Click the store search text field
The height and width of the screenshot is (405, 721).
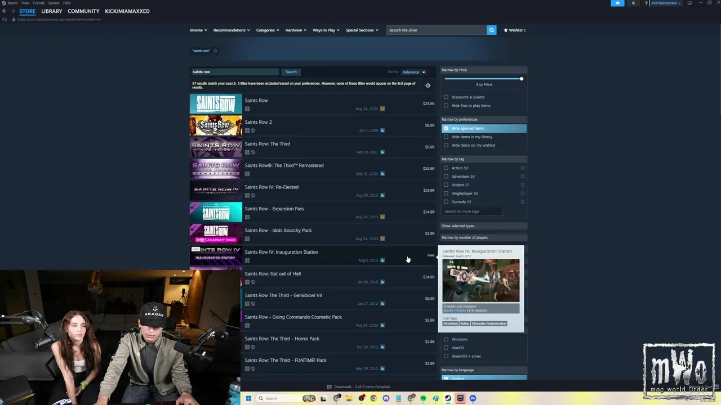(437, 30)
